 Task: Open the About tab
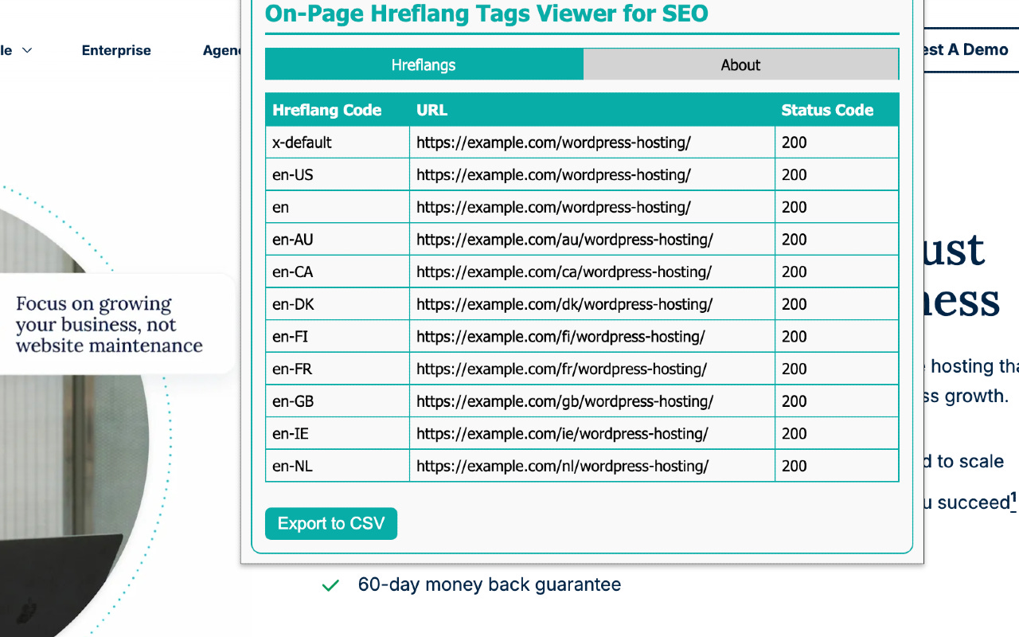pos(740,64)
